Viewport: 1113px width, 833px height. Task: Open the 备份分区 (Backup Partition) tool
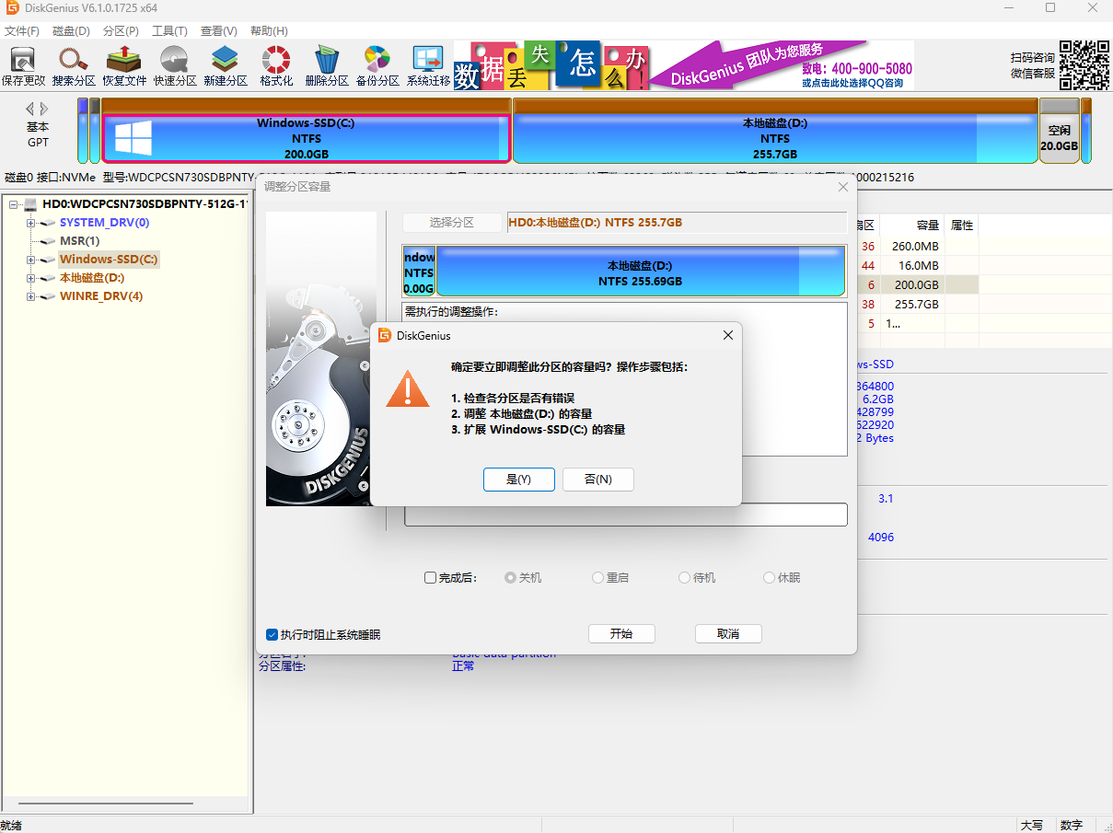click(377, 65)
